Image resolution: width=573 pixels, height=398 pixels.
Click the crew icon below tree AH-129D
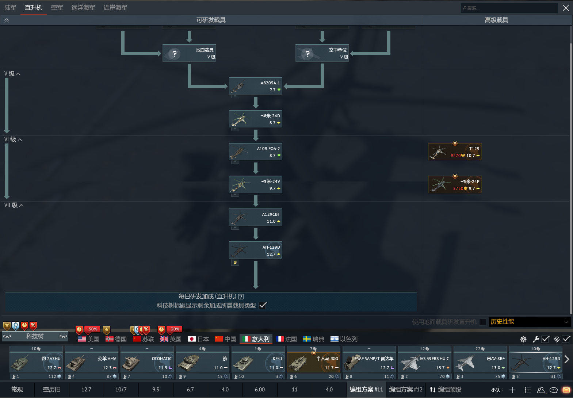point(235,263)
